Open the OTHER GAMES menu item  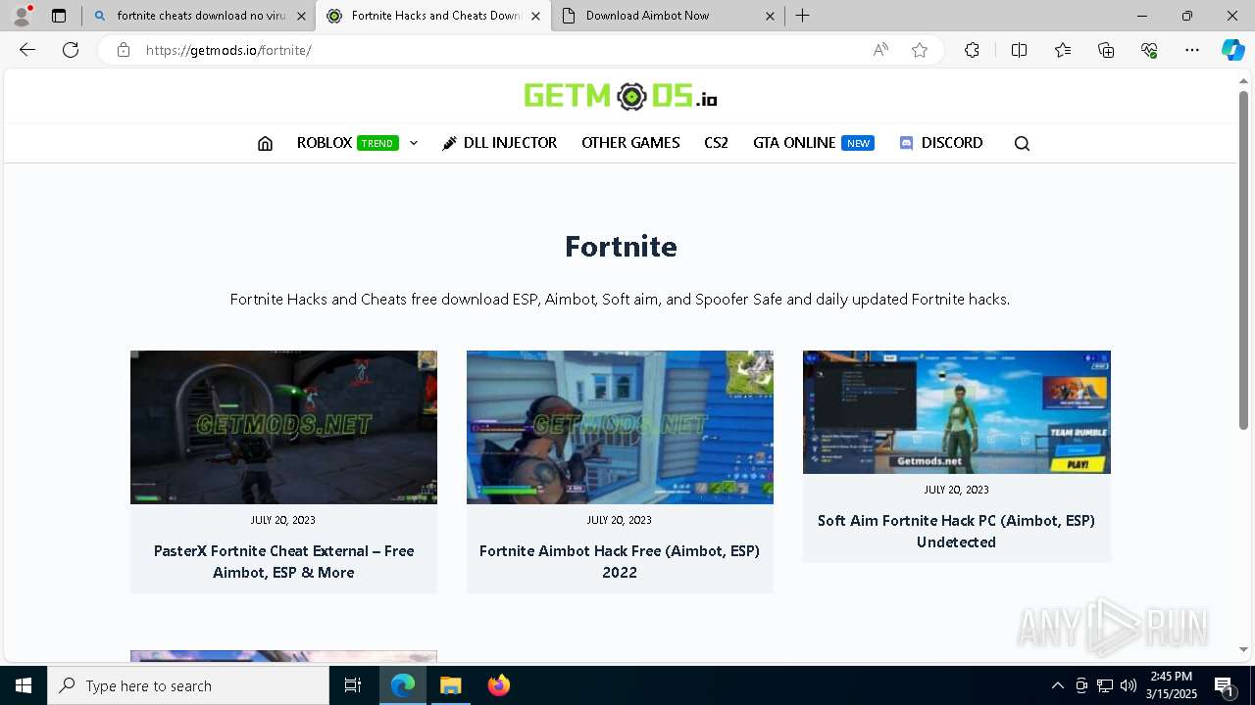[x=630, y=143]
